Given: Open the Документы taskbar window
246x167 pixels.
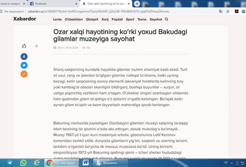Looking at the screenshot, I should (x=110, y=163).
